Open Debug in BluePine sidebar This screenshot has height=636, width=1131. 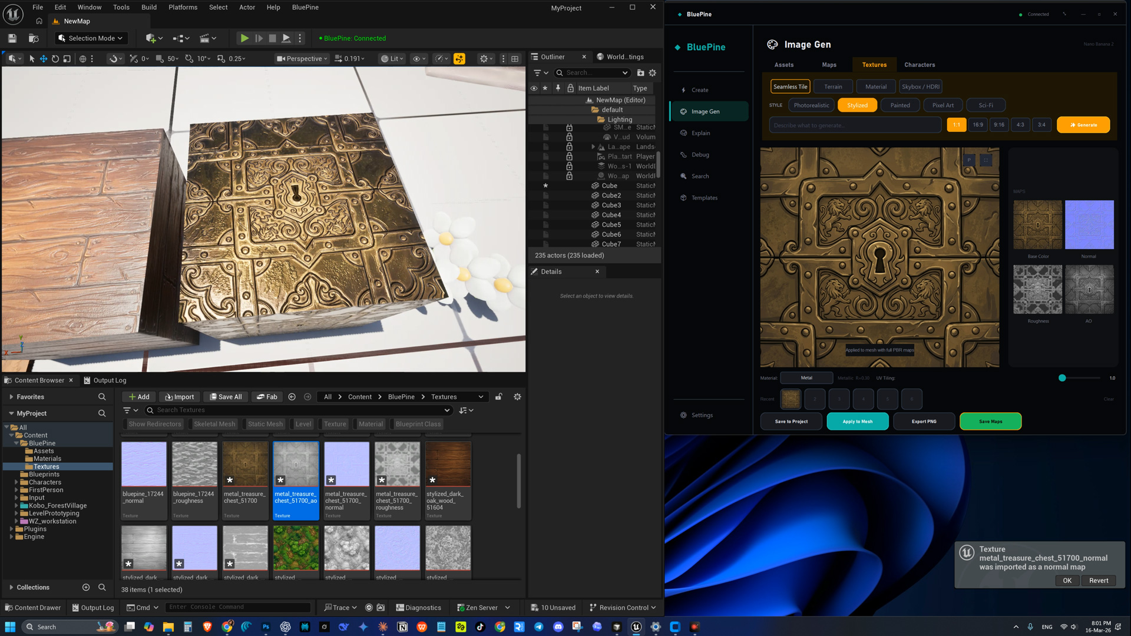tap(700, 155)
